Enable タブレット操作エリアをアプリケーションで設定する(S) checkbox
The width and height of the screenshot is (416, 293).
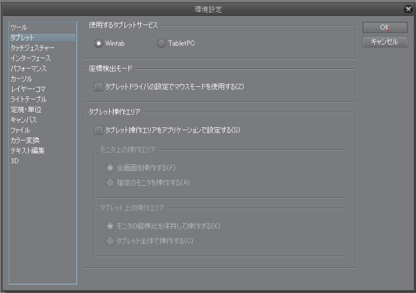(x=98, y=130)
